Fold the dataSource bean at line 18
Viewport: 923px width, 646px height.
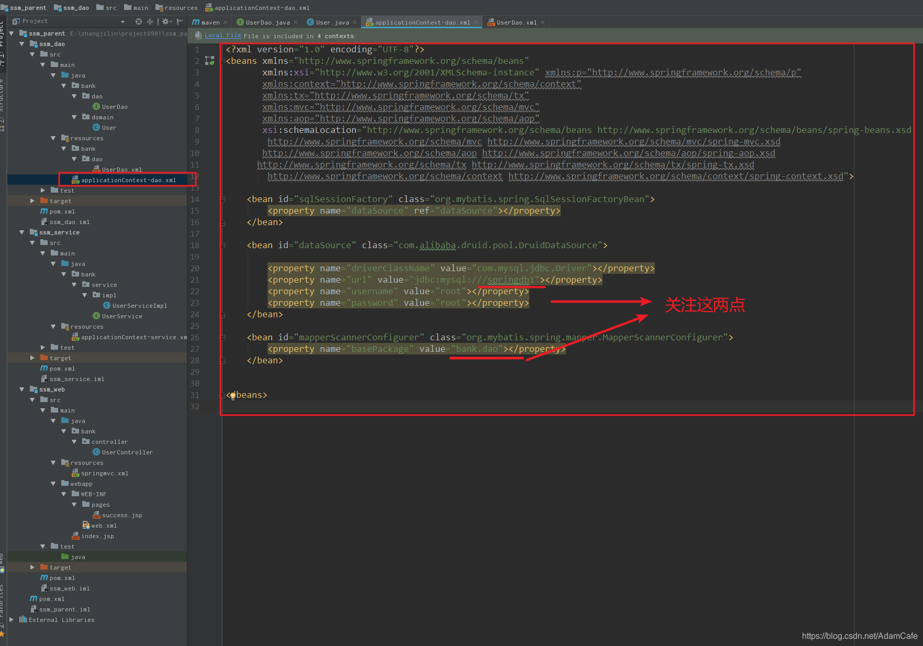(x=223, y=246)
